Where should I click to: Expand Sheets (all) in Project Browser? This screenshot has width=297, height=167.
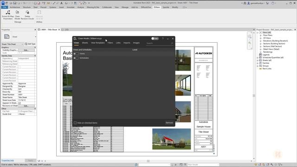pos(258,60)
